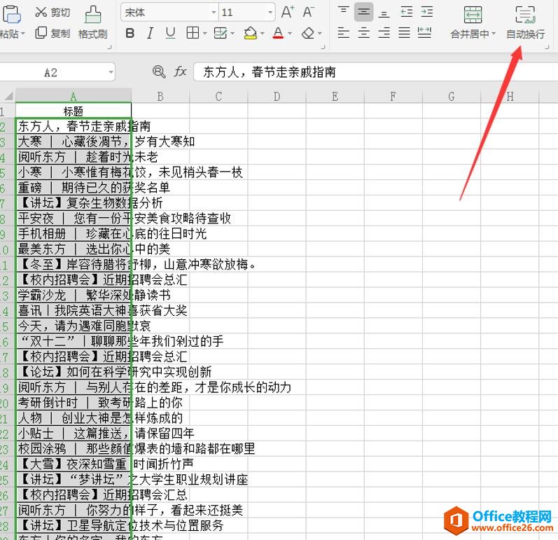Viewport: 558px width, 540px height.
Task: Select column D header
Action: pyautogui.click(x=277, y=97)
